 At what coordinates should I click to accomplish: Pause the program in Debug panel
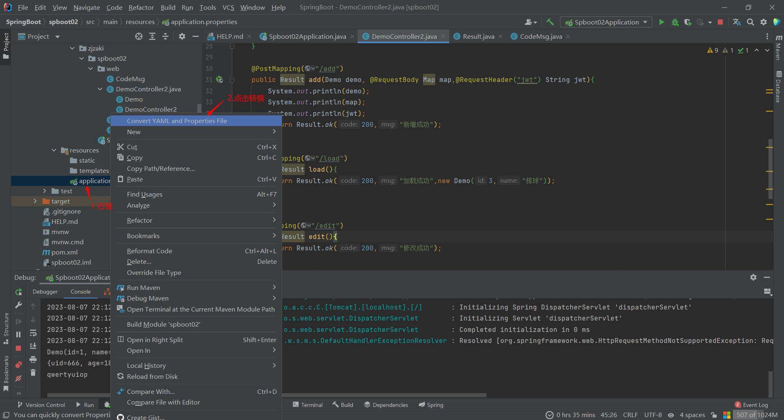18,334
